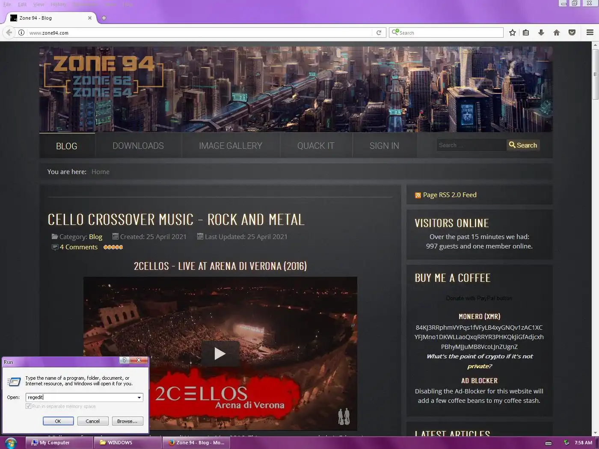Open the Blog category link
Image resolution: width=599 pixels, height=449 pixels.
[x=95, y=237]
